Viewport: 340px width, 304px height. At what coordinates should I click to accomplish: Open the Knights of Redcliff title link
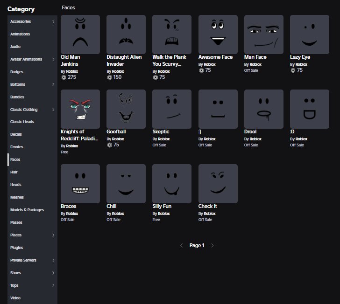pyautogui.click(x=79, y=135)
